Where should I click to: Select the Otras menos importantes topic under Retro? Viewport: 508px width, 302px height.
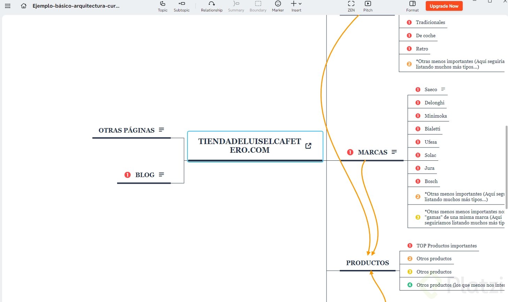pos(460,64)
